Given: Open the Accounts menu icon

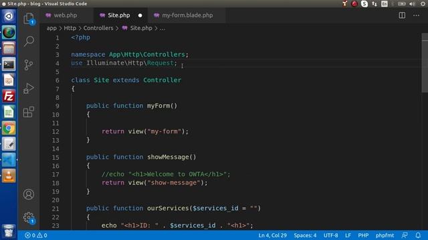Looking at the screenshot, I should tap(29, 194).
